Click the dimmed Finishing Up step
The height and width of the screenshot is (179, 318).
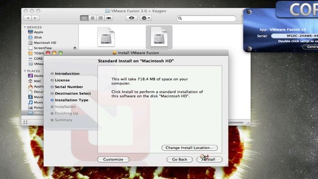(67, 113)
